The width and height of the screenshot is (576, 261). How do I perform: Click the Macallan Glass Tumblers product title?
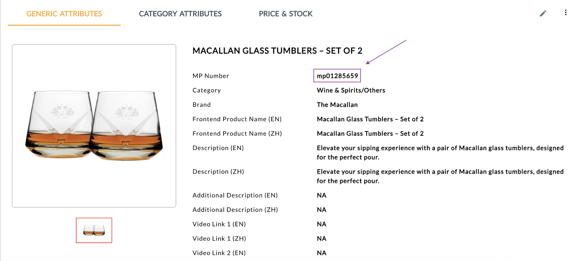click(277, 51)
